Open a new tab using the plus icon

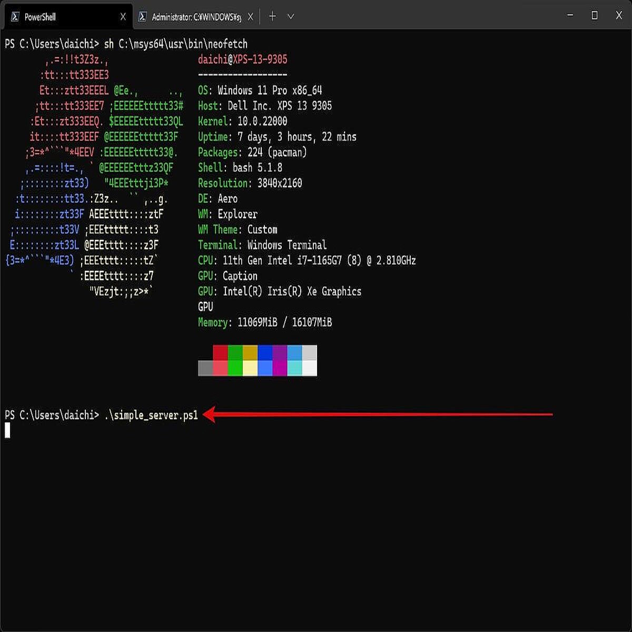[x=272, y=16]
